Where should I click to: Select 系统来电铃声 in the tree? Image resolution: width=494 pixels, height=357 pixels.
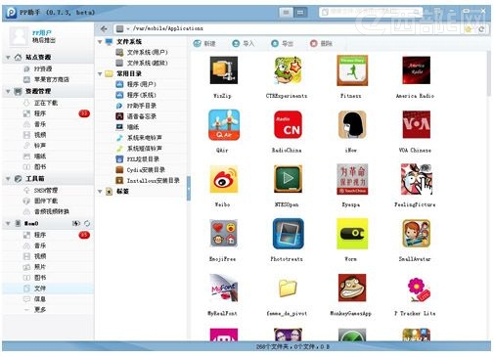[139, 138]
